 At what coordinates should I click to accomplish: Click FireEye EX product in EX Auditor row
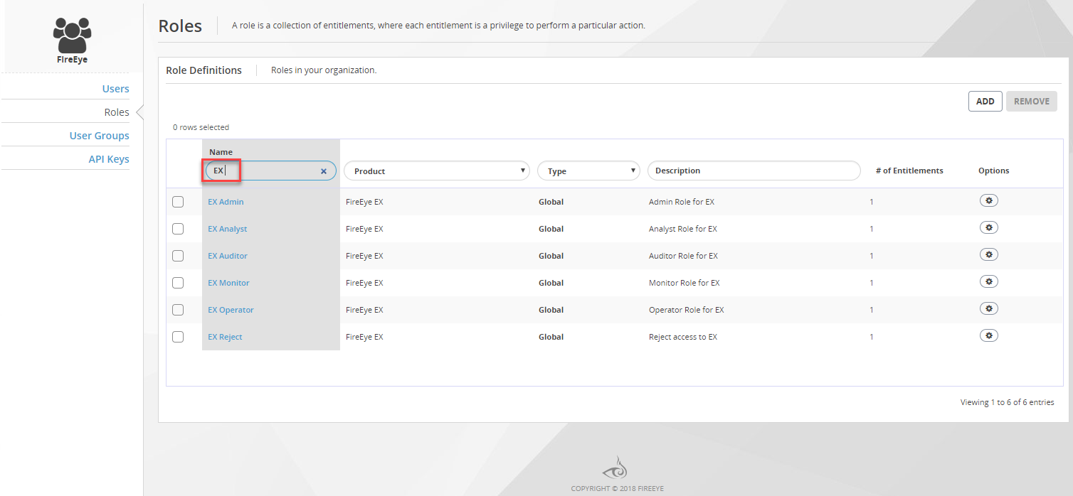pyautogui.click(x=364, y=256)
